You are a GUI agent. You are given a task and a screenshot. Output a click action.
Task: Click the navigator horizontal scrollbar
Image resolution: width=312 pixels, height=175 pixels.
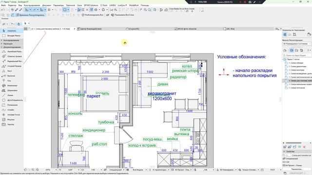click(293, 143)
